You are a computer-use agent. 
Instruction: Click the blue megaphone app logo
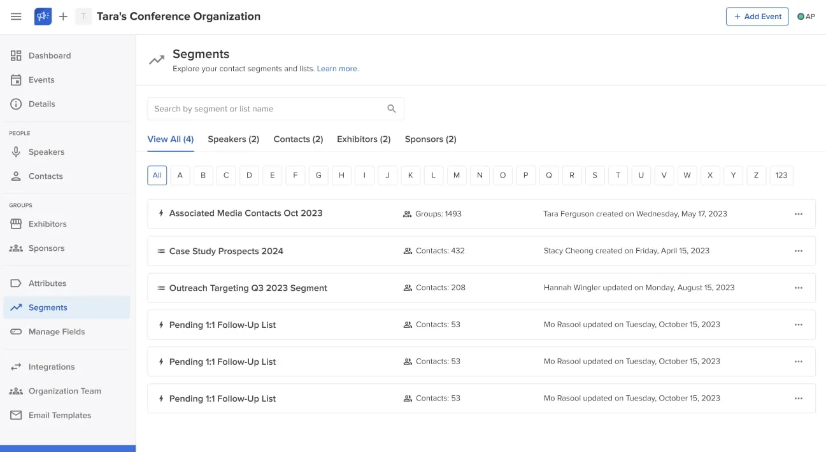[43, 17]
